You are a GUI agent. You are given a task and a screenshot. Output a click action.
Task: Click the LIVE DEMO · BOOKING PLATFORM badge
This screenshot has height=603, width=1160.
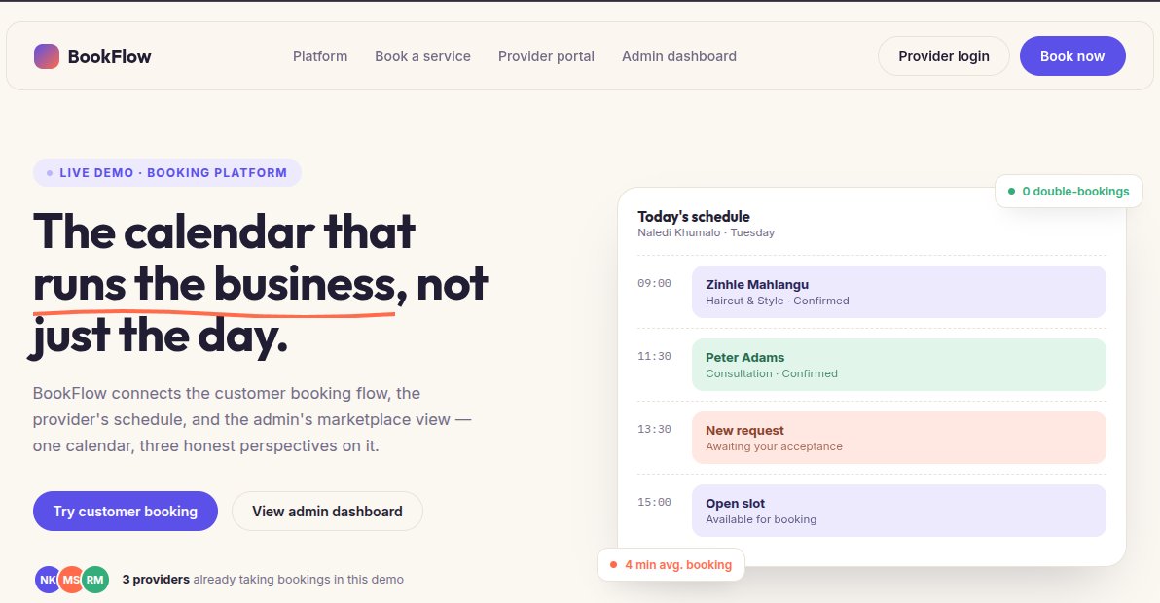[x=167, y=173]
